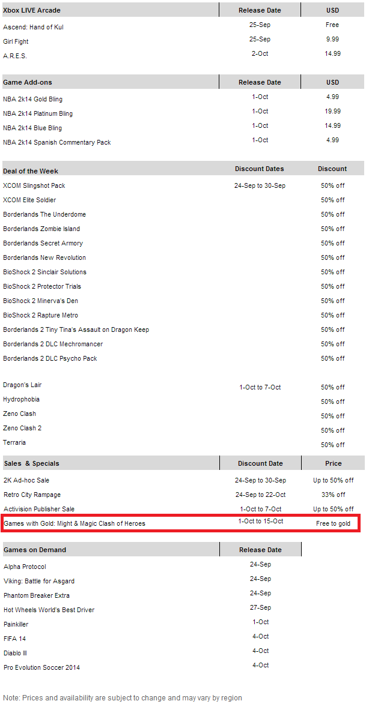Select NBA 2k14 Platinum Bling
The width and height of the screenshot is (372, 704).
point(38,113)
